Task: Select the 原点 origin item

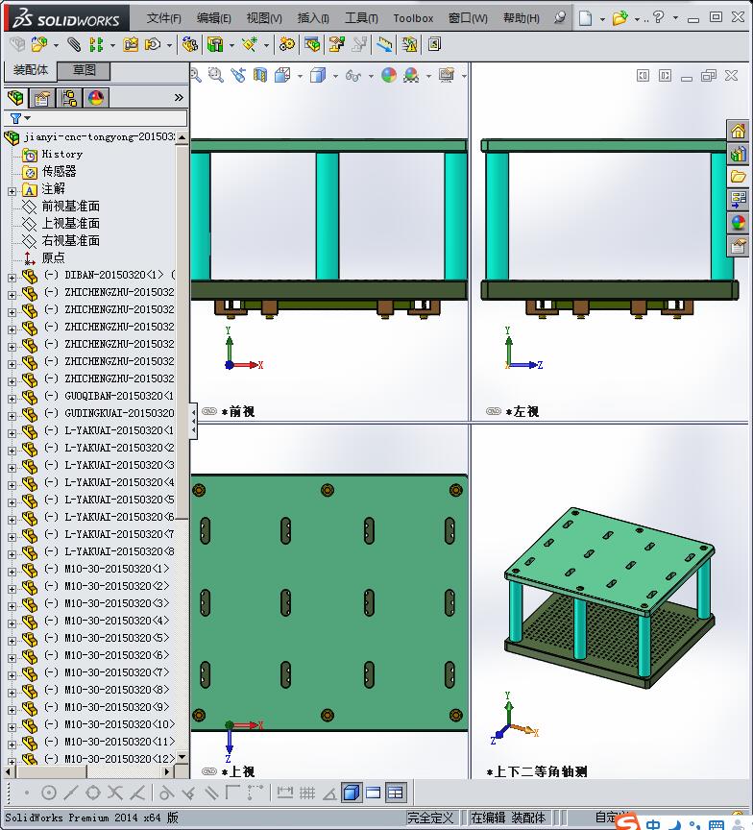Action: point(53,257)
